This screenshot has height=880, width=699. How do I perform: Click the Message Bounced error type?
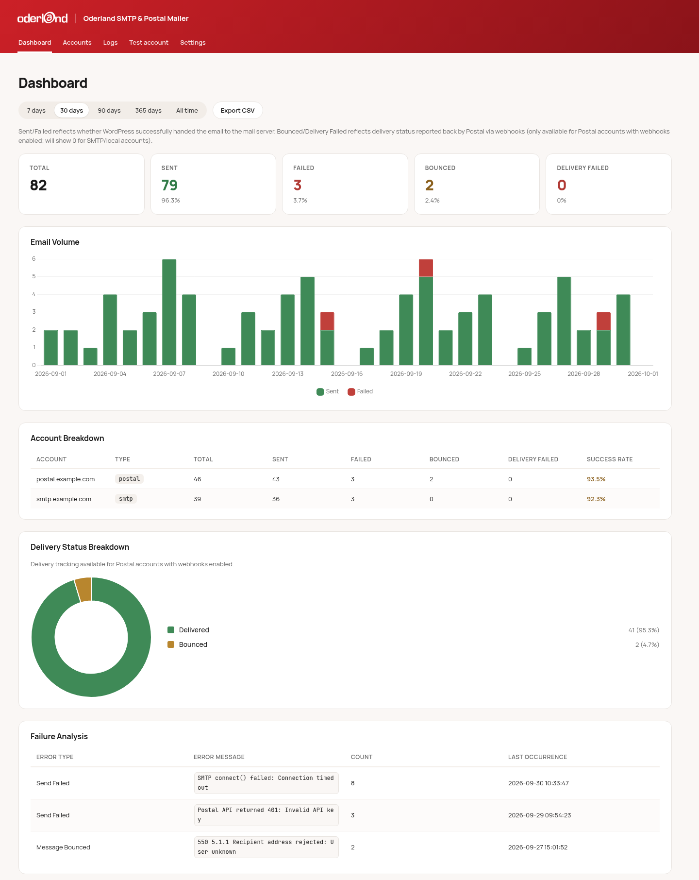63,847
